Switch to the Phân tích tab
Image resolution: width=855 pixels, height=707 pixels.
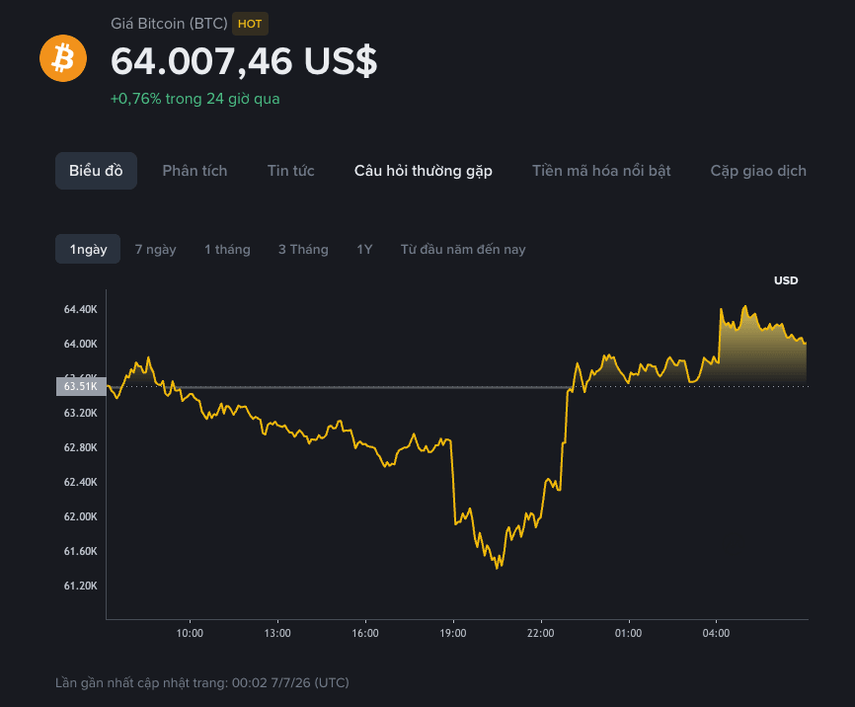pyautogui.click(x=194, y=171)
